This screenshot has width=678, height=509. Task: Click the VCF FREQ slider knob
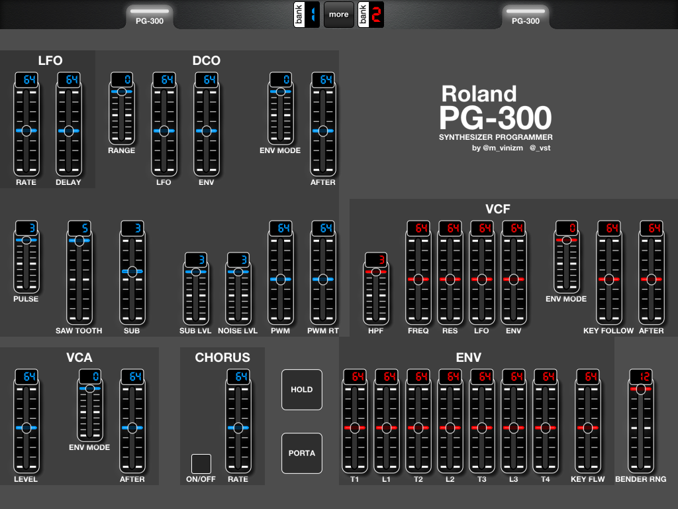pyautogui.click(x=418, y=279)
